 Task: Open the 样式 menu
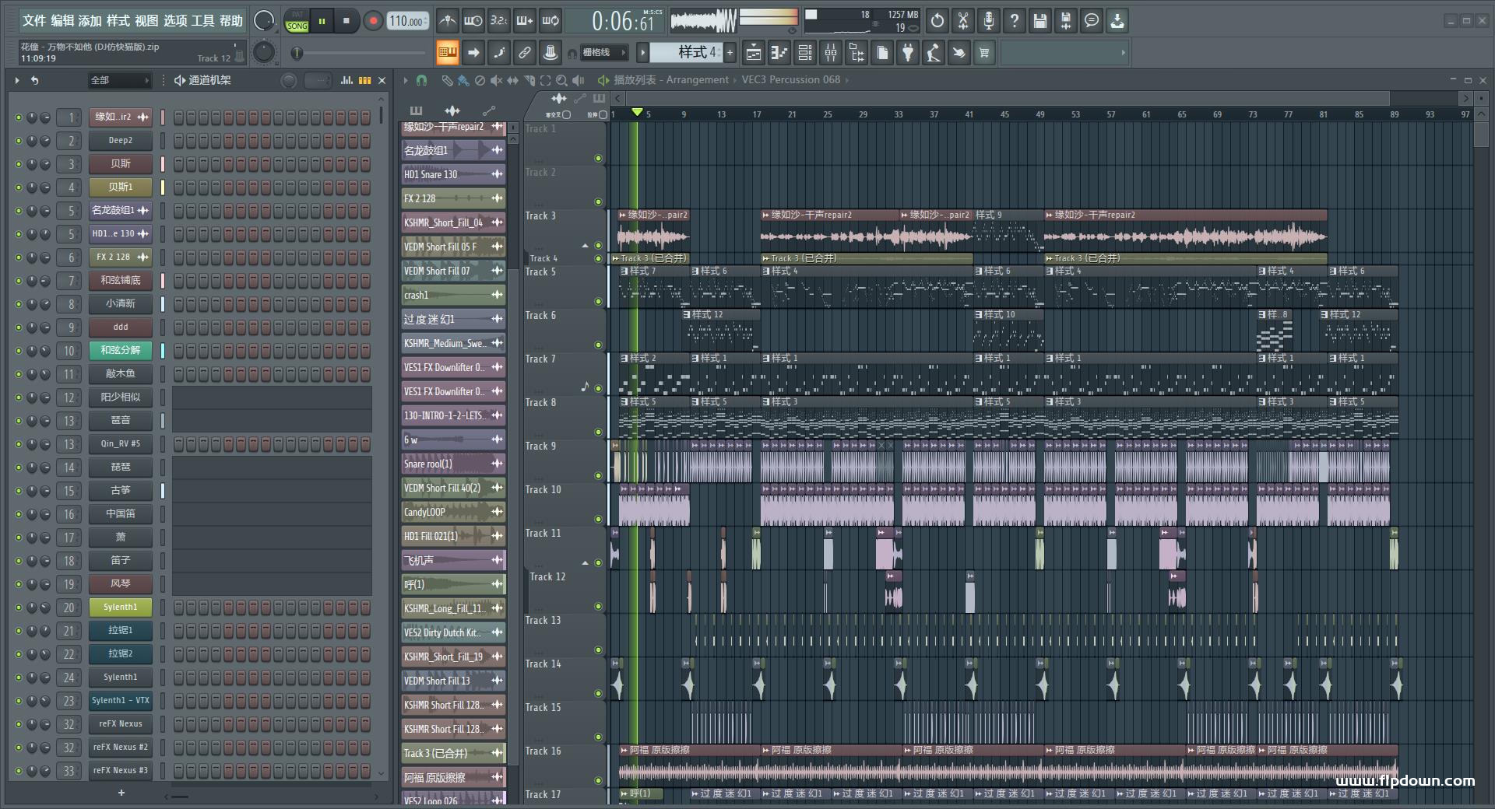pos(118,21)
